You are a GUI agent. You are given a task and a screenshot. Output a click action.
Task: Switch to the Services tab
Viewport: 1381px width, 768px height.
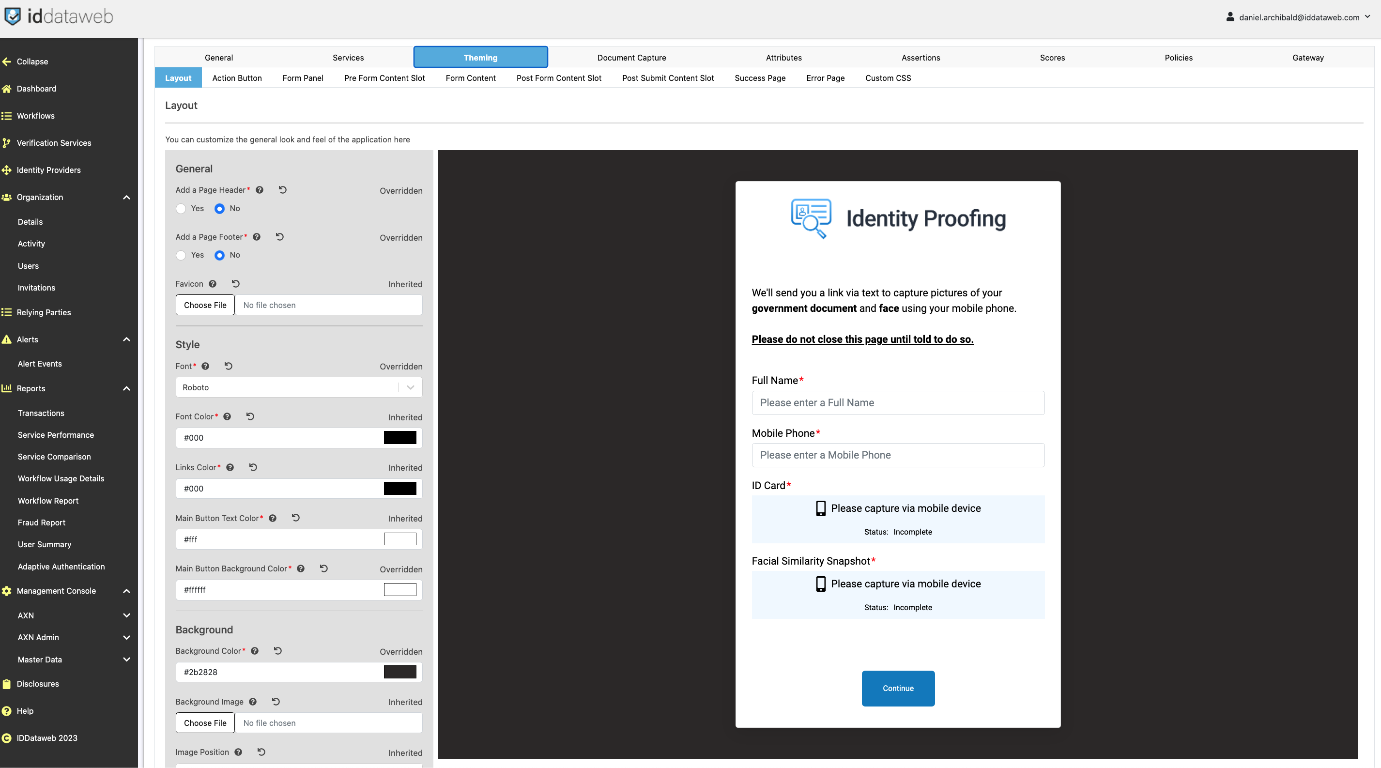click(348, 57)
